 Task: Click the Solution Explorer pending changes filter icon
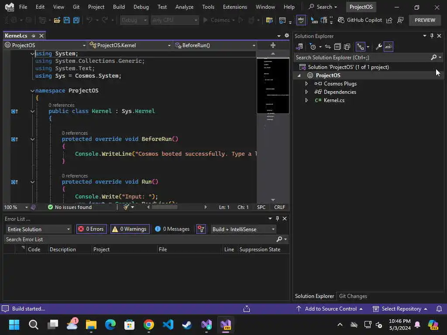tap(313, 47)
